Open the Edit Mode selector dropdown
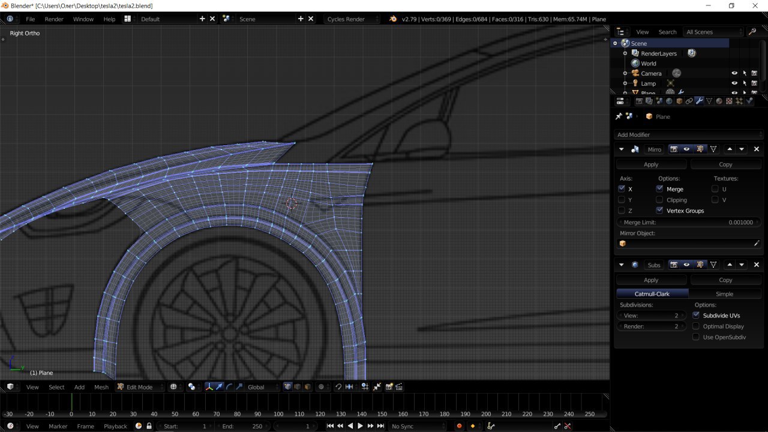 tap(140, 387)
